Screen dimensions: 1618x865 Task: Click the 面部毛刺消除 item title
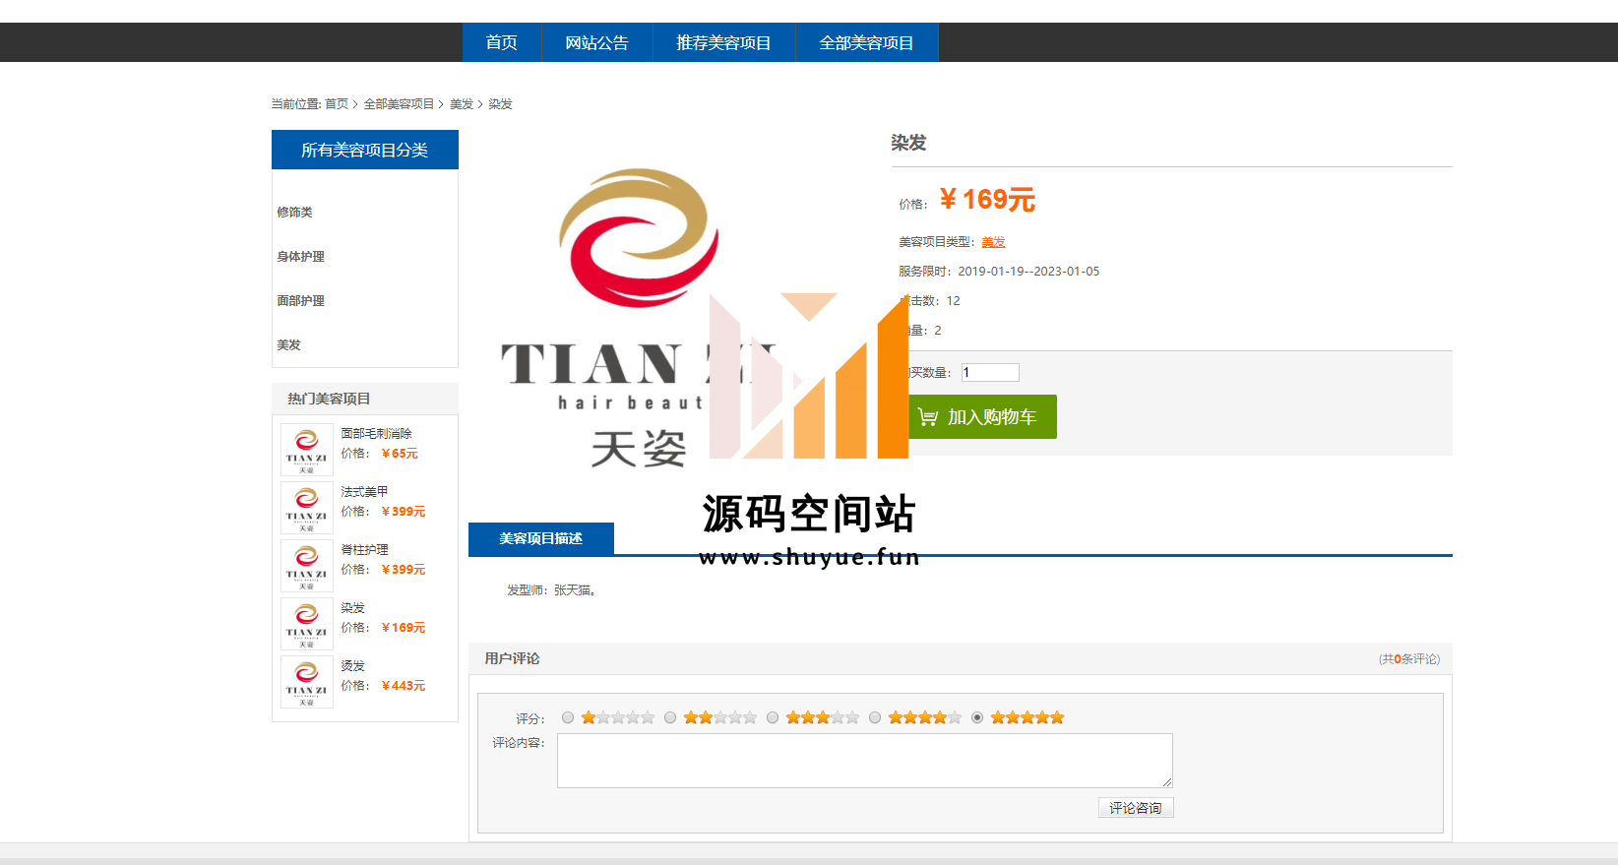point(376,434)
